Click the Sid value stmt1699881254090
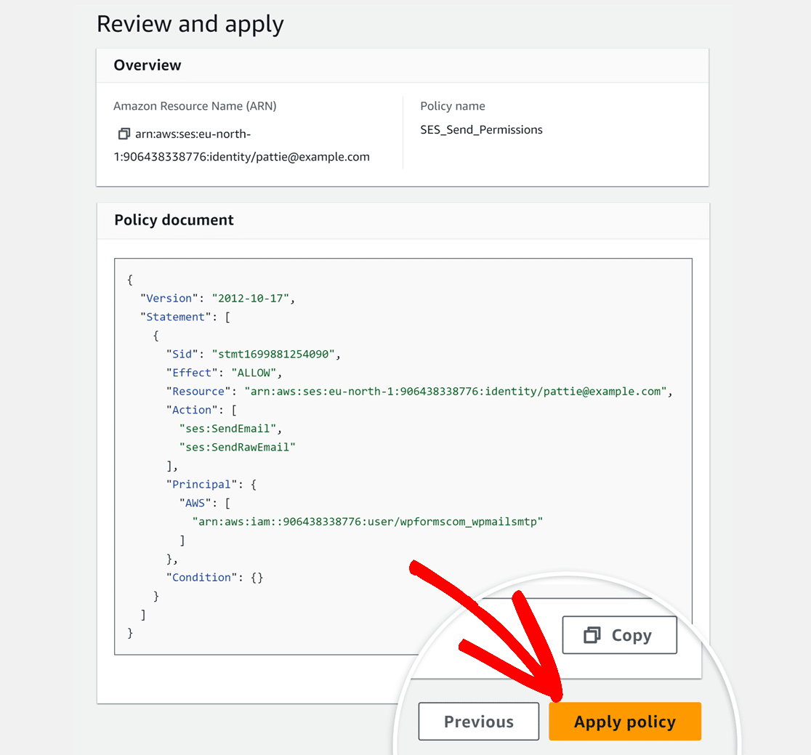Screen dimensions: 811x755 click(273, 354)
